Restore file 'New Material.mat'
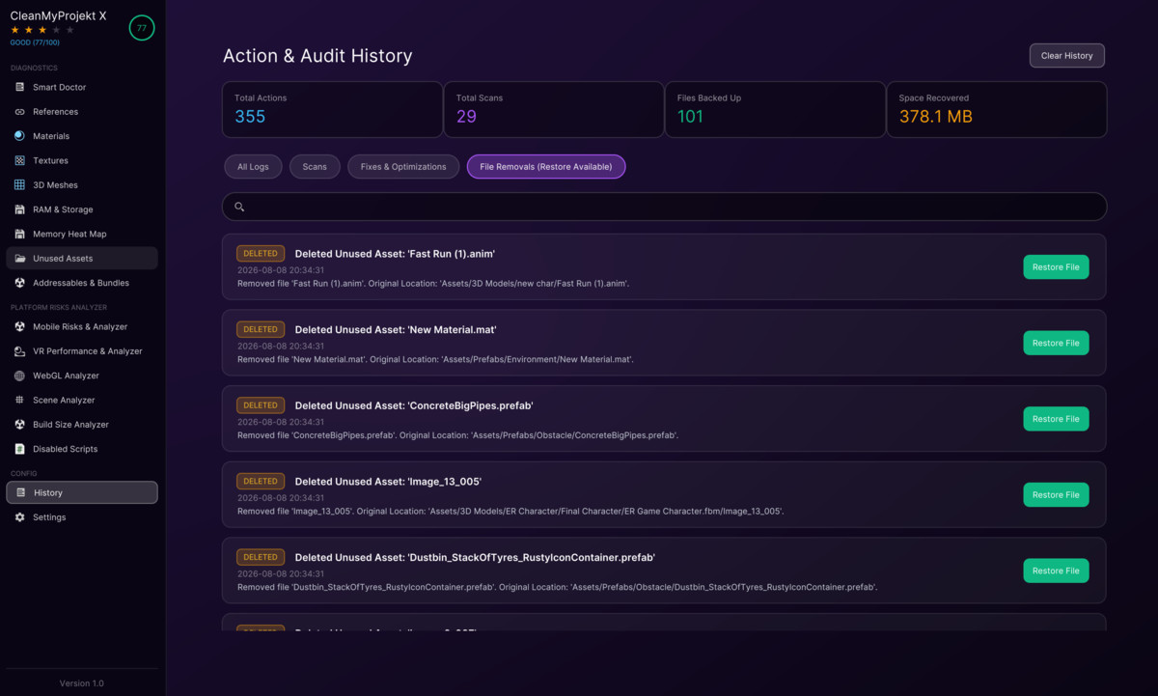This screenshot has height=696, width=1158. tap(1056, 343)
